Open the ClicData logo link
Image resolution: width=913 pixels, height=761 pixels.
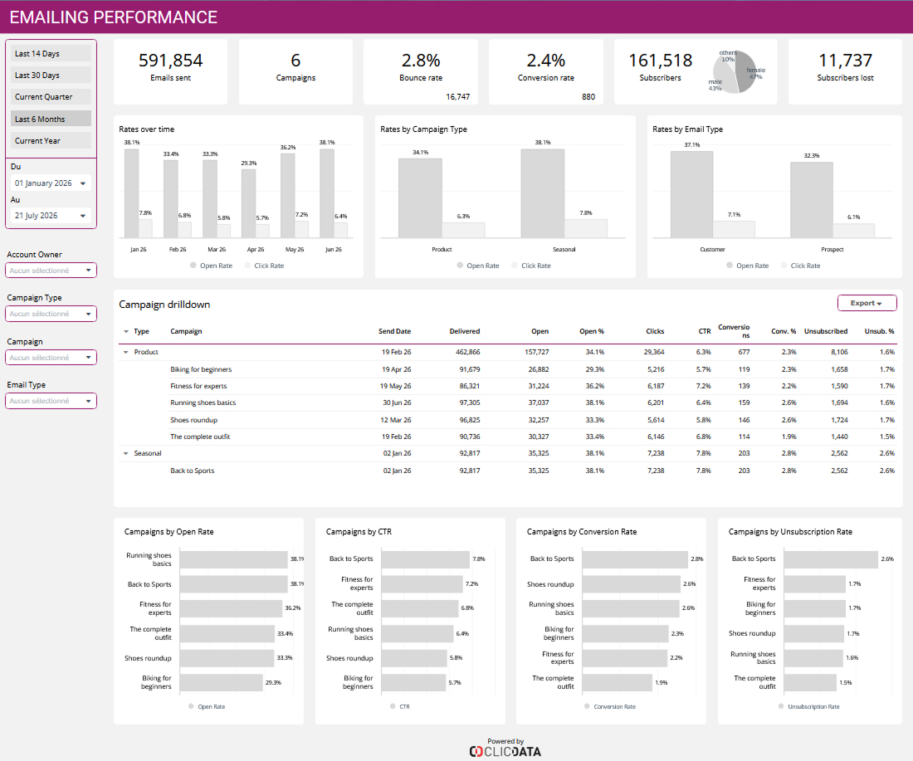pos(505,751)
